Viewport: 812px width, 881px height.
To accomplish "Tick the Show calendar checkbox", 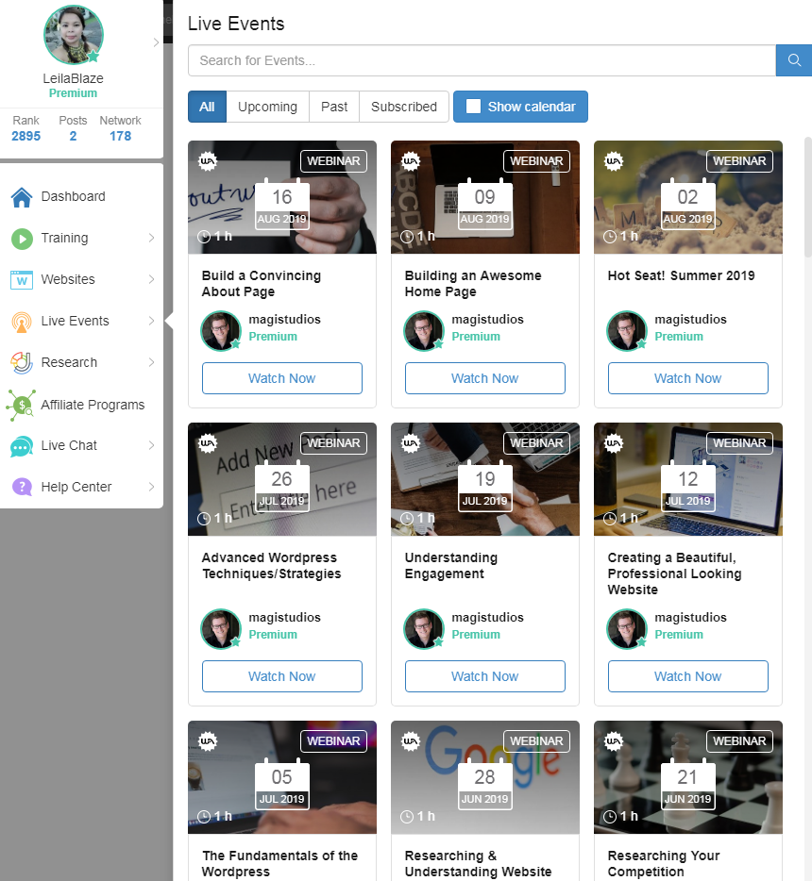I will 473,107.
